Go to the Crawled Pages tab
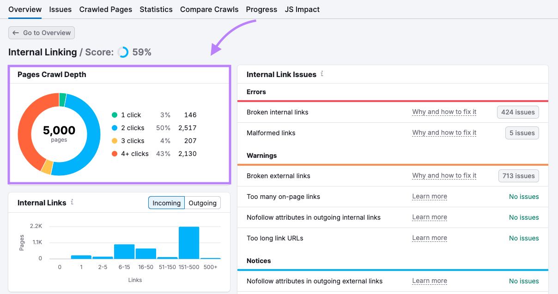The height and width of the screenshot is (294, 558). [105, 9]
